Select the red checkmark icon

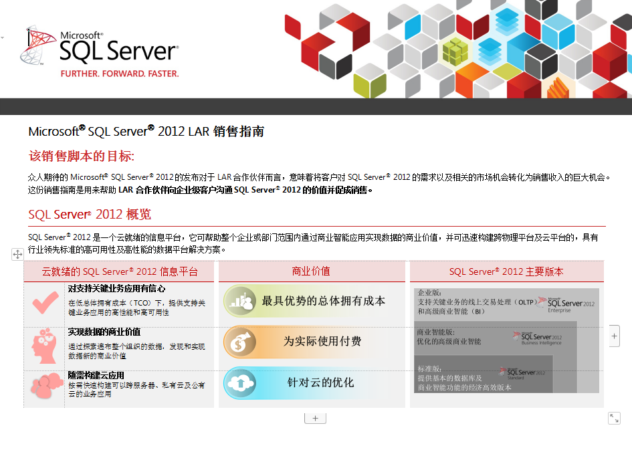[45, 304]
